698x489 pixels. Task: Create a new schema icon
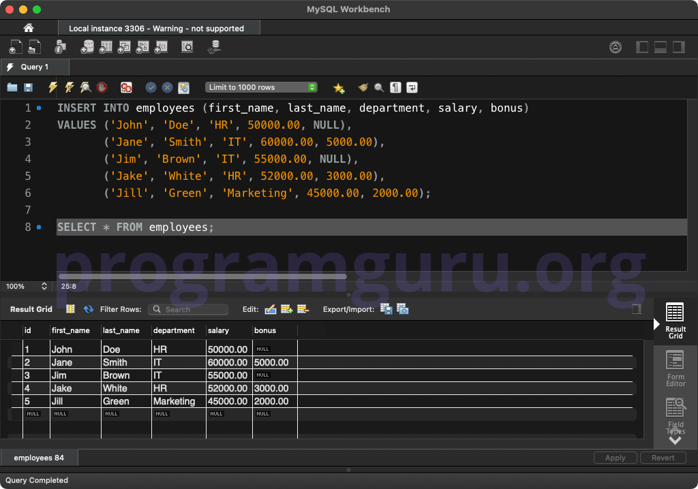(x=87, y=47)
